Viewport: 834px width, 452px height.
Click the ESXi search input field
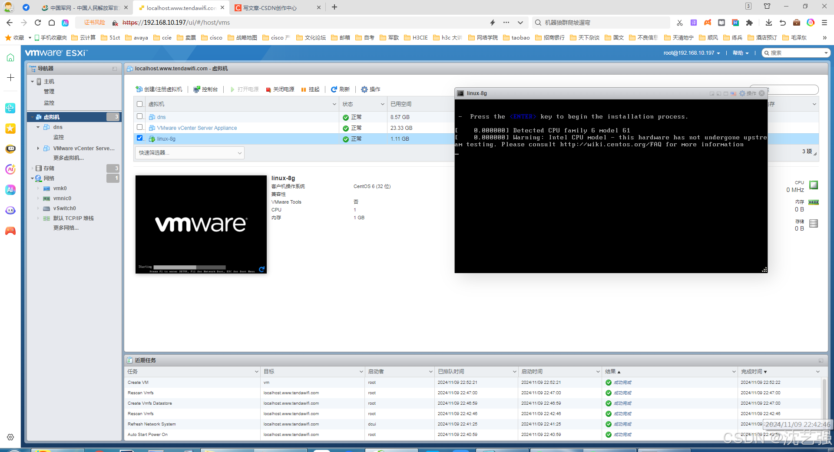point(796,53)
